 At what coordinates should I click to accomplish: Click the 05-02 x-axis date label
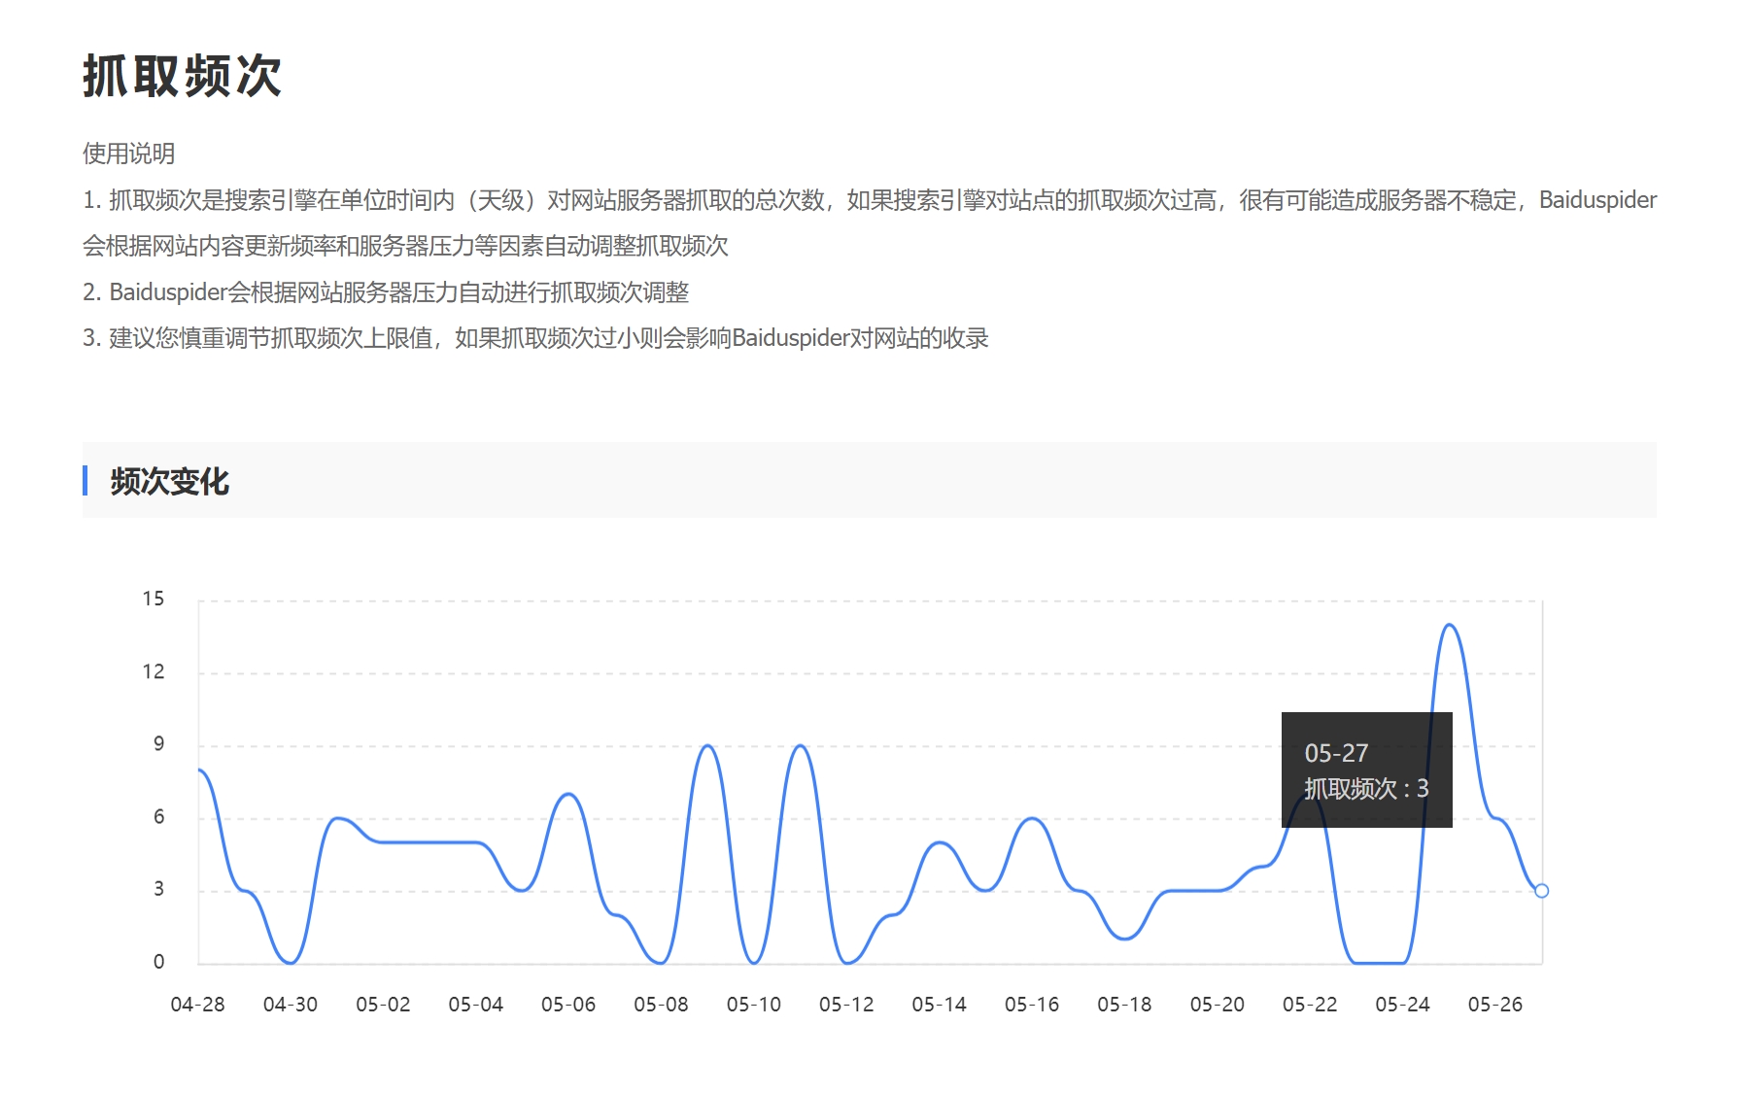(x=383, y=1005)
